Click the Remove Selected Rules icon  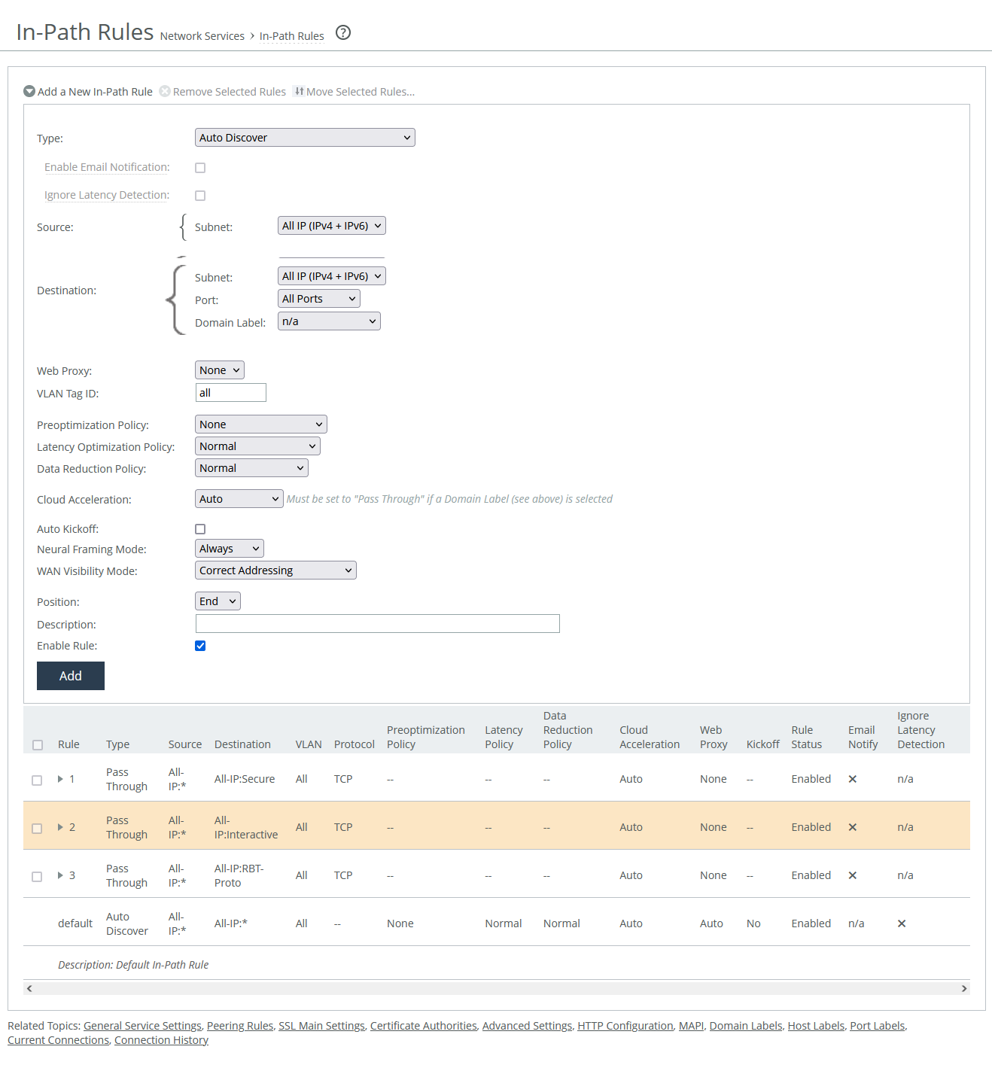[165, 92]
